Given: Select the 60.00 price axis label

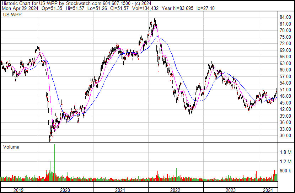Looking at the screenshot, I should 285,70.
